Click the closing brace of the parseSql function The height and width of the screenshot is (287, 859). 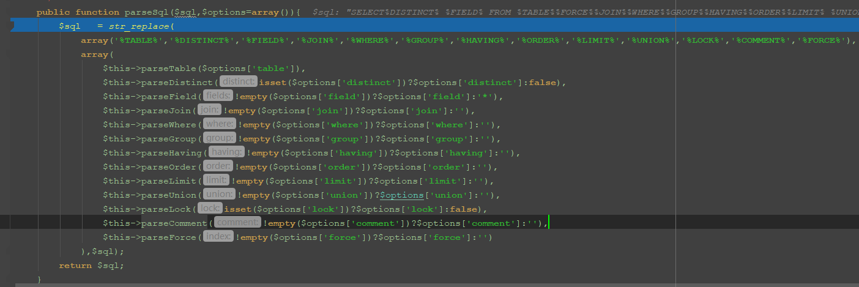39,279
